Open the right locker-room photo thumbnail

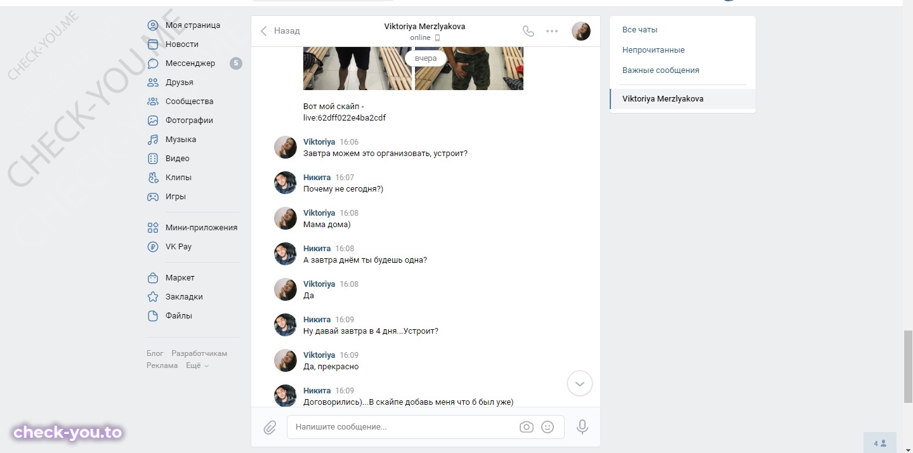tap(469, 69)
